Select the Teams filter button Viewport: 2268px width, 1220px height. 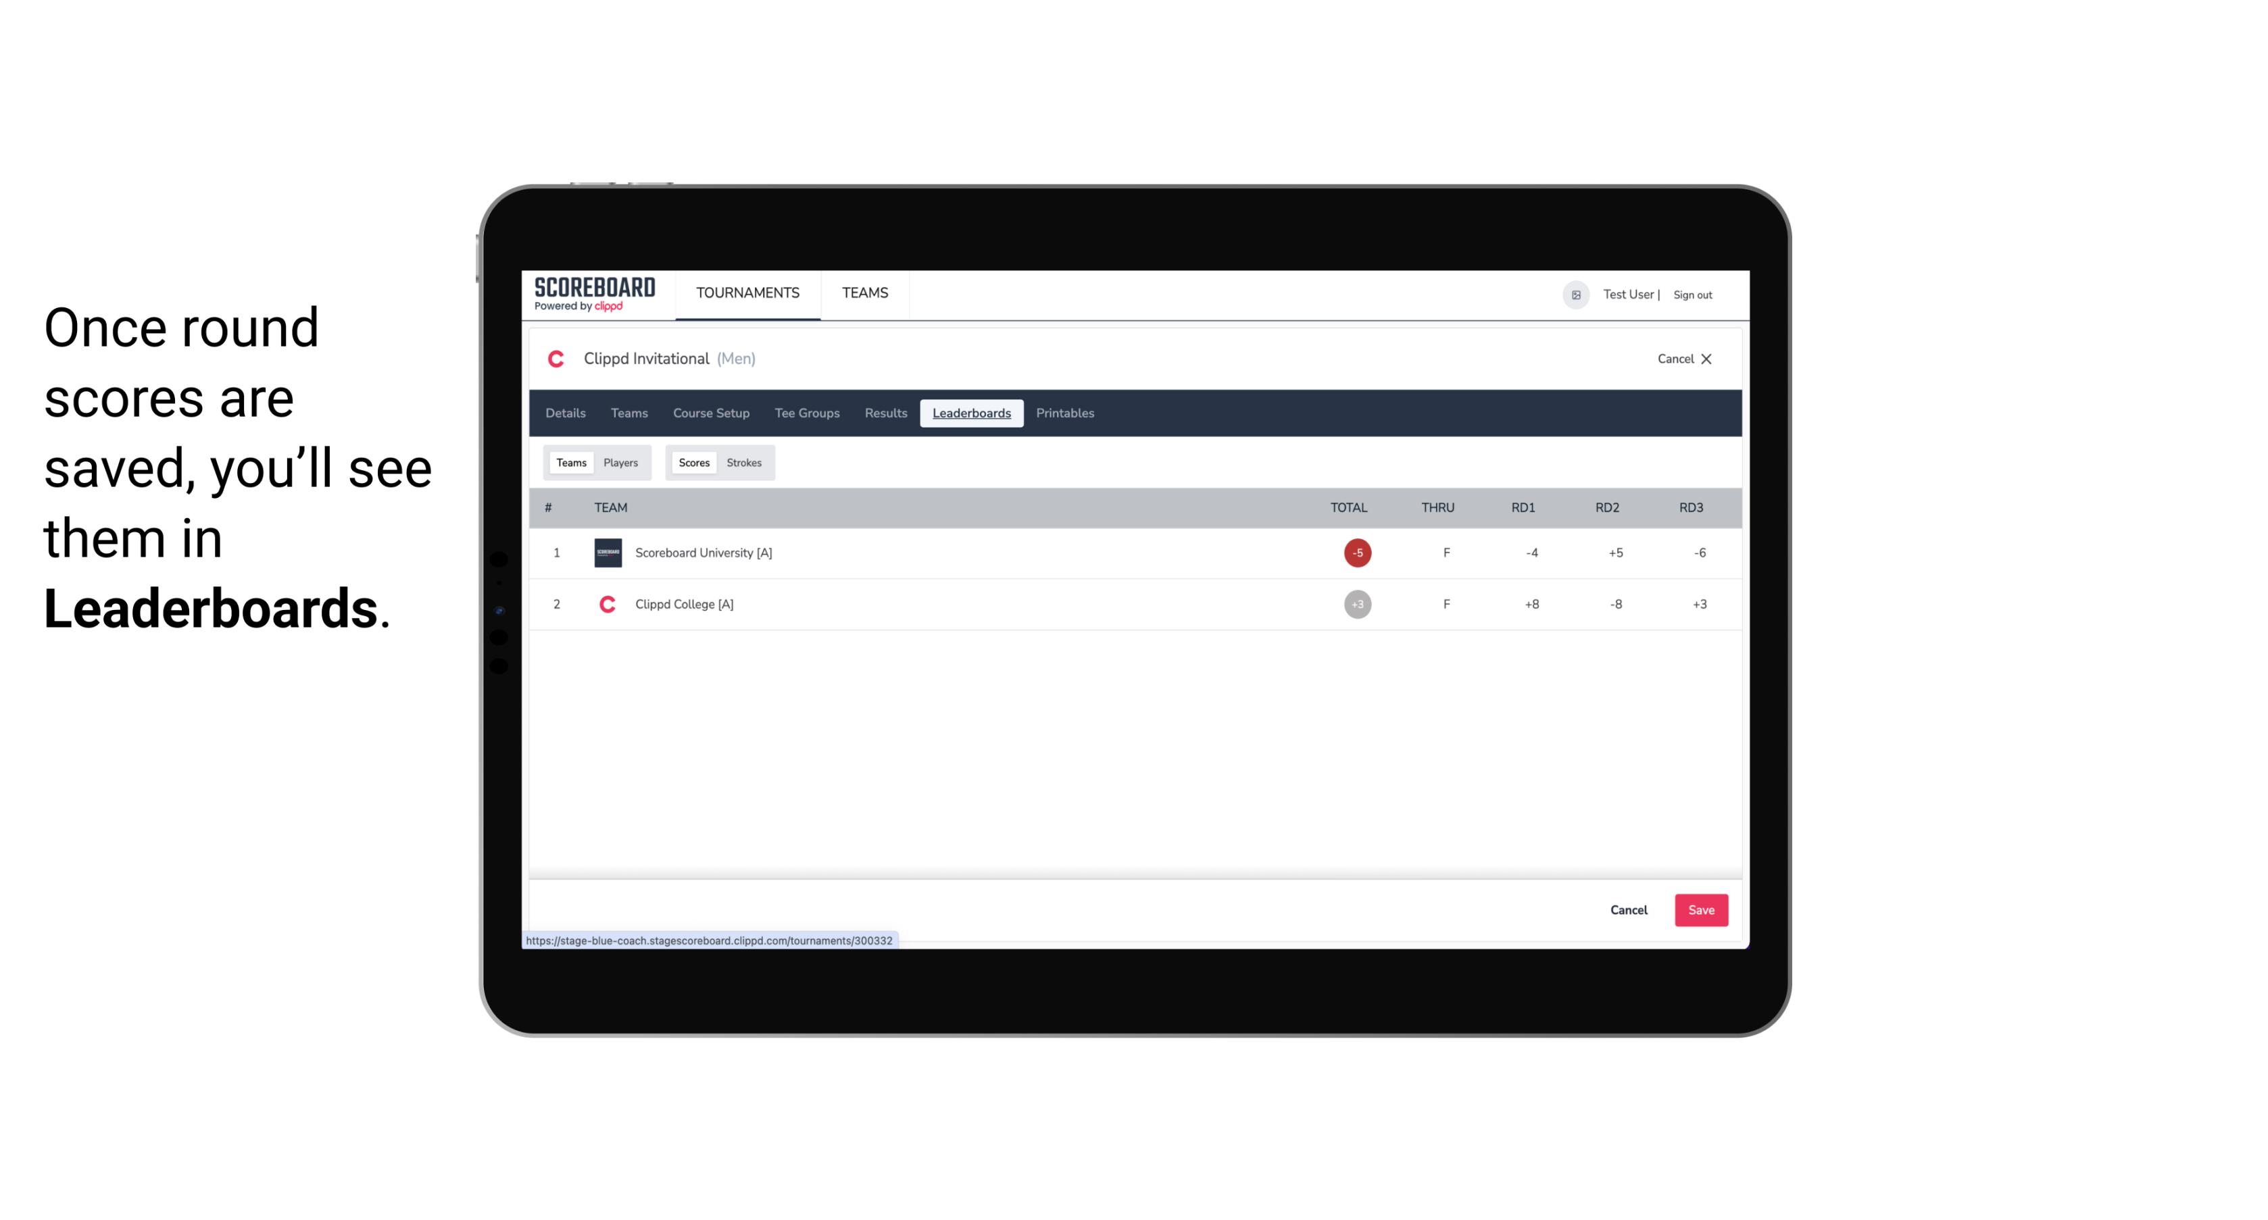tap(570, 463)
